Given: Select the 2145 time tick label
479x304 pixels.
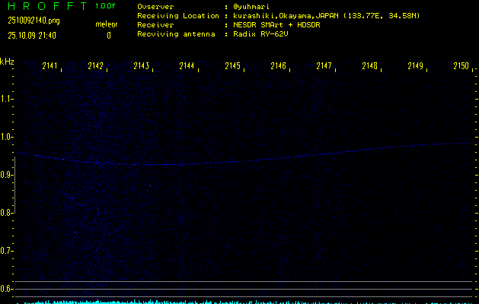Looking at the screenshot, I should [x=233, y=67].
